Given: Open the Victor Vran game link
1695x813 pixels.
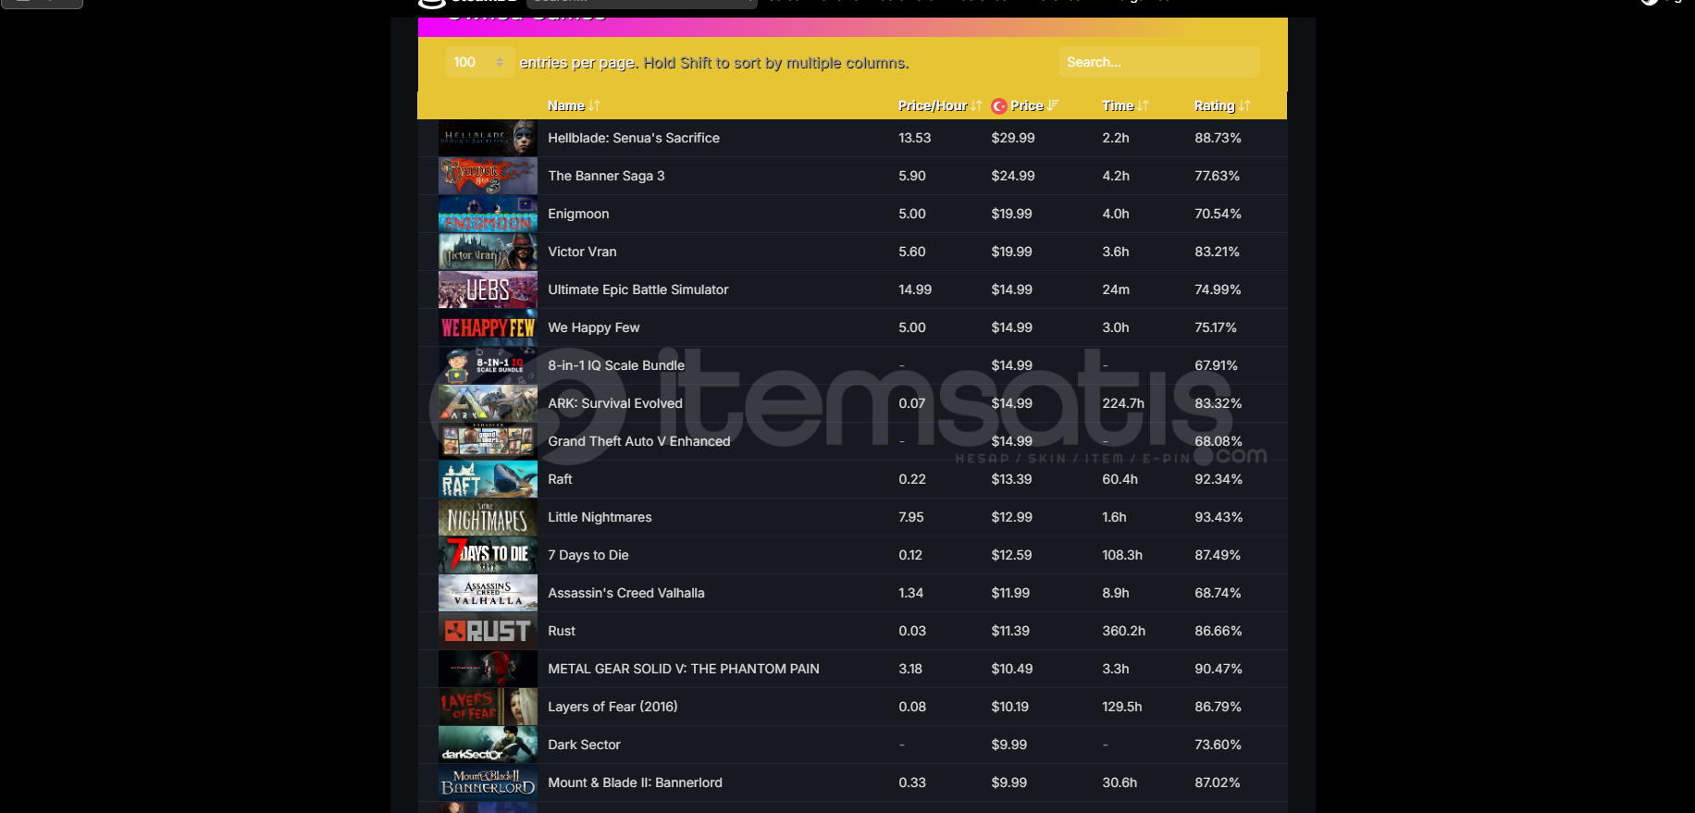Looking at the screenshot, I should click(582, 252).
